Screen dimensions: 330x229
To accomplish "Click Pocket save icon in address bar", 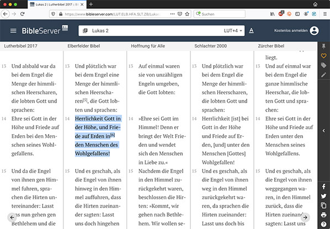I will click(x=180, y=14).
